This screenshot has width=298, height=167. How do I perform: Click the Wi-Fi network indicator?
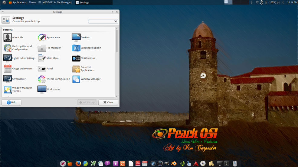[x=257, y=2]
